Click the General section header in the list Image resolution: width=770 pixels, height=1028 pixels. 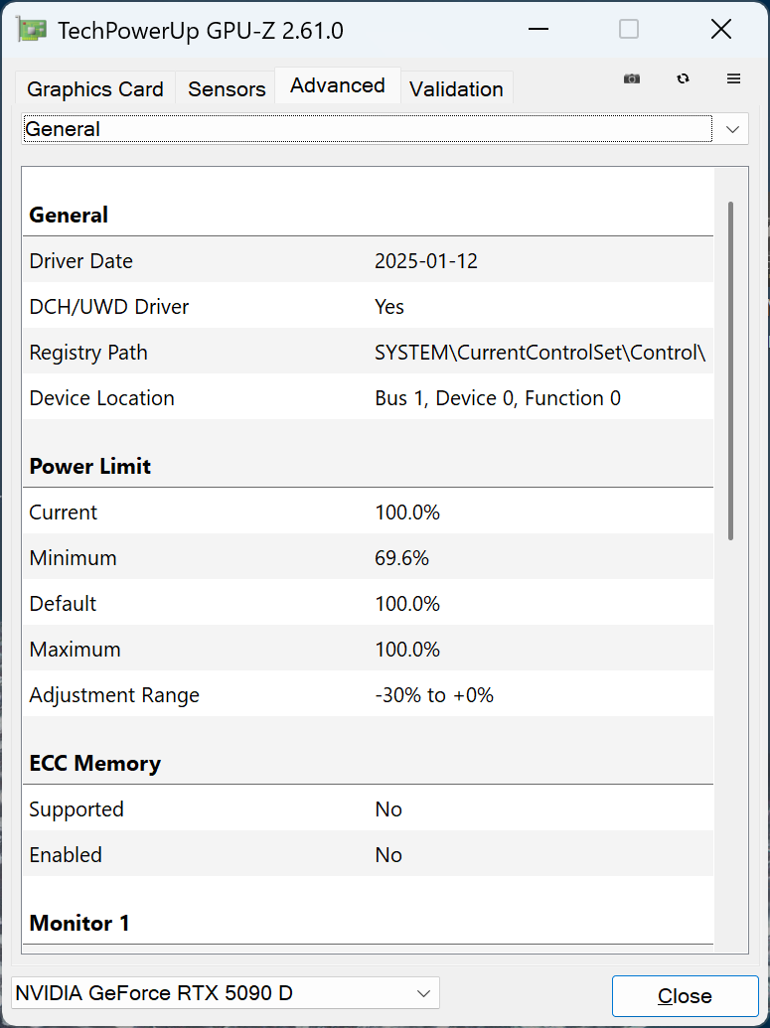[69, 215]
